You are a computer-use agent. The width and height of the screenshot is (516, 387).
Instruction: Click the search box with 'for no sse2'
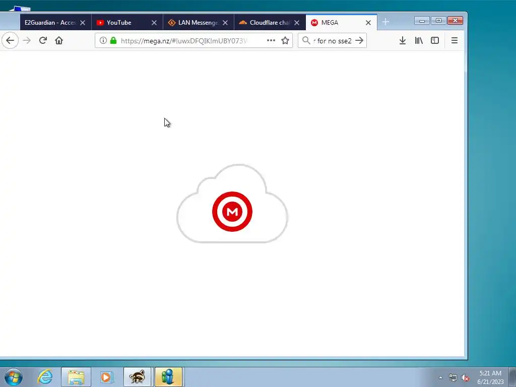pos(333,40)
